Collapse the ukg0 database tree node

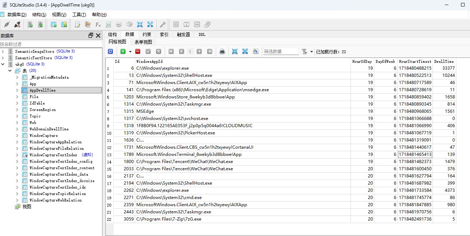pos(3,64)
